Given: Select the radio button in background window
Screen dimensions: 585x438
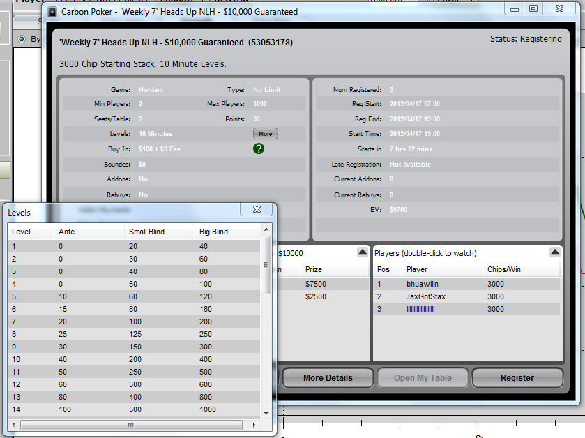Looking at the screenshot, I should [x=22, y=39].
